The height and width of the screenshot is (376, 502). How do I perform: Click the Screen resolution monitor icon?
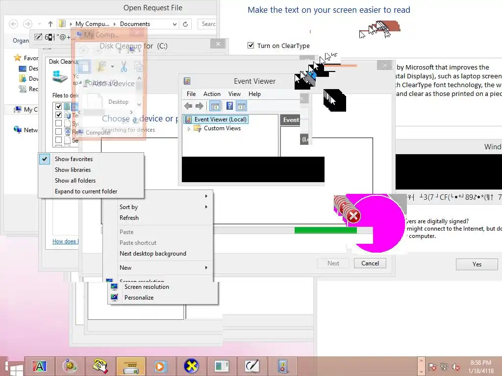click(114, 287)
